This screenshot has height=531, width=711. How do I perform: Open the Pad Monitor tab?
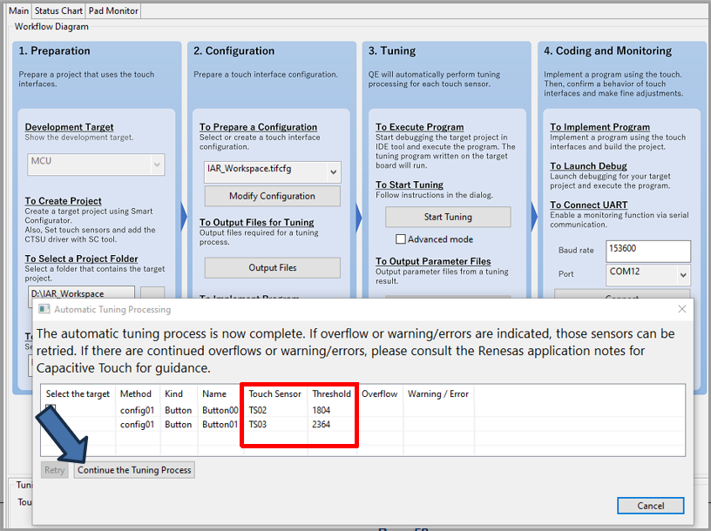113,10
